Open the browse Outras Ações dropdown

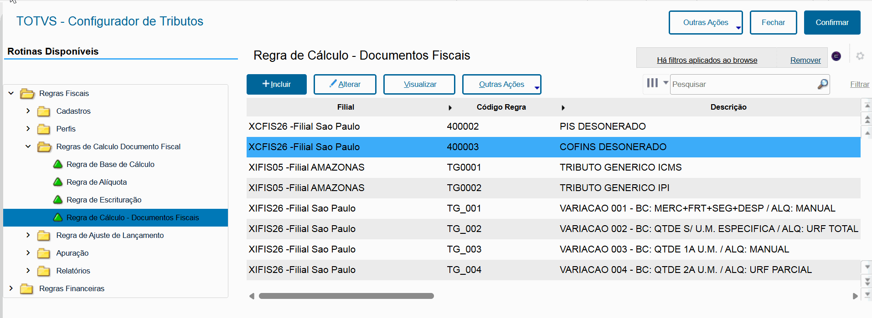501,85
